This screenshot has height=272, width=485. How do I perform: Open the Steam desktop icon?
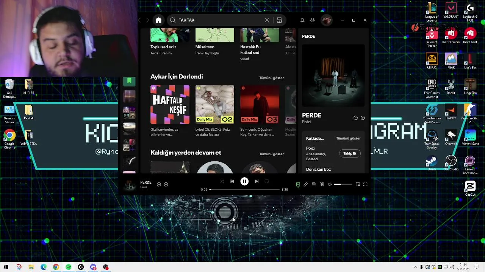tap(432, 163)
